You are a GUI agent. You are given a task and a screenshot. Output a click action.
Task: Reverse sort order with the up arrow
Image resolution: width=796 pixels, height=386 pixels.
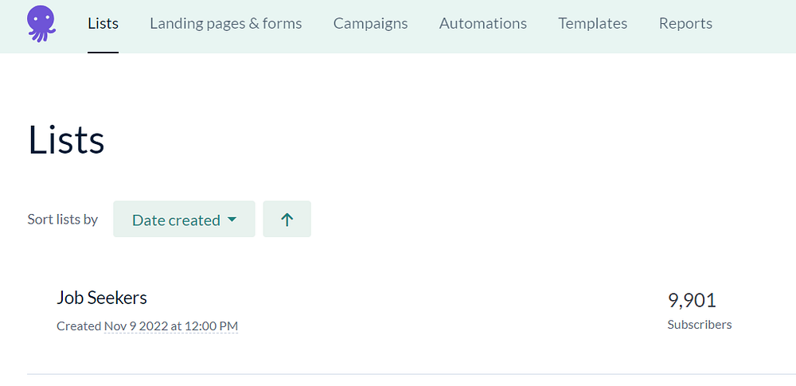click(287, 220)
